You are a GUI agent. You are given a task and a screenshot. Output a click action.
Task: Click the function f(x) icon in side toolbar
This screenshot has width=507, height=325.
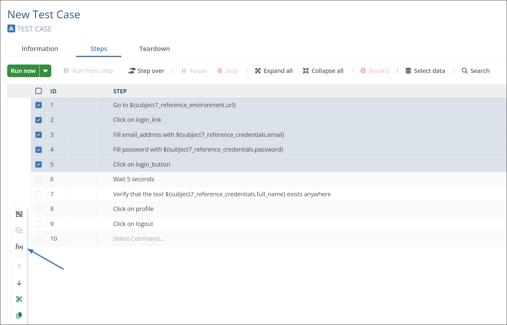tap(19, 247)
